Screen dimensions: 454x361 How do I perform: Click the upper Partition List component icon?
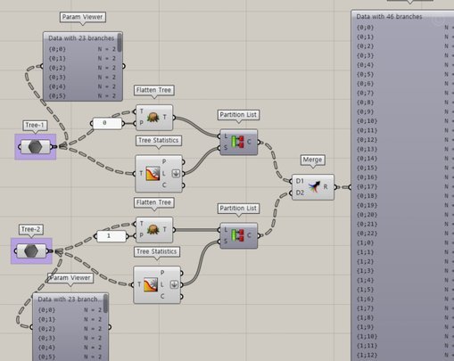point(237,142)
